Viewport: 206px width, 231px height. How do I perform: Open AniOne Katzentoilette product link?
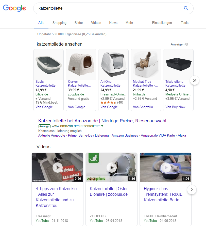(x=112, y=84)
